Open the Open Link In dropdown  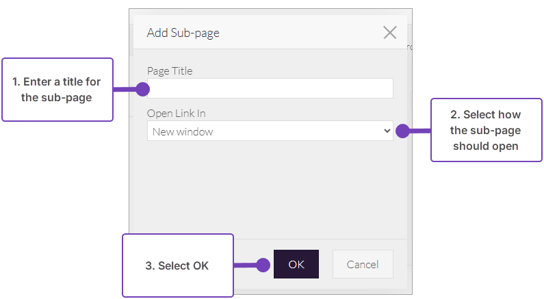pos(270,131)
